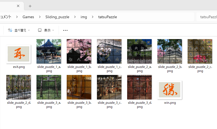
Task: Select slide_puzzle_1_b.png cherry blossom image
Action: [79, 51]
